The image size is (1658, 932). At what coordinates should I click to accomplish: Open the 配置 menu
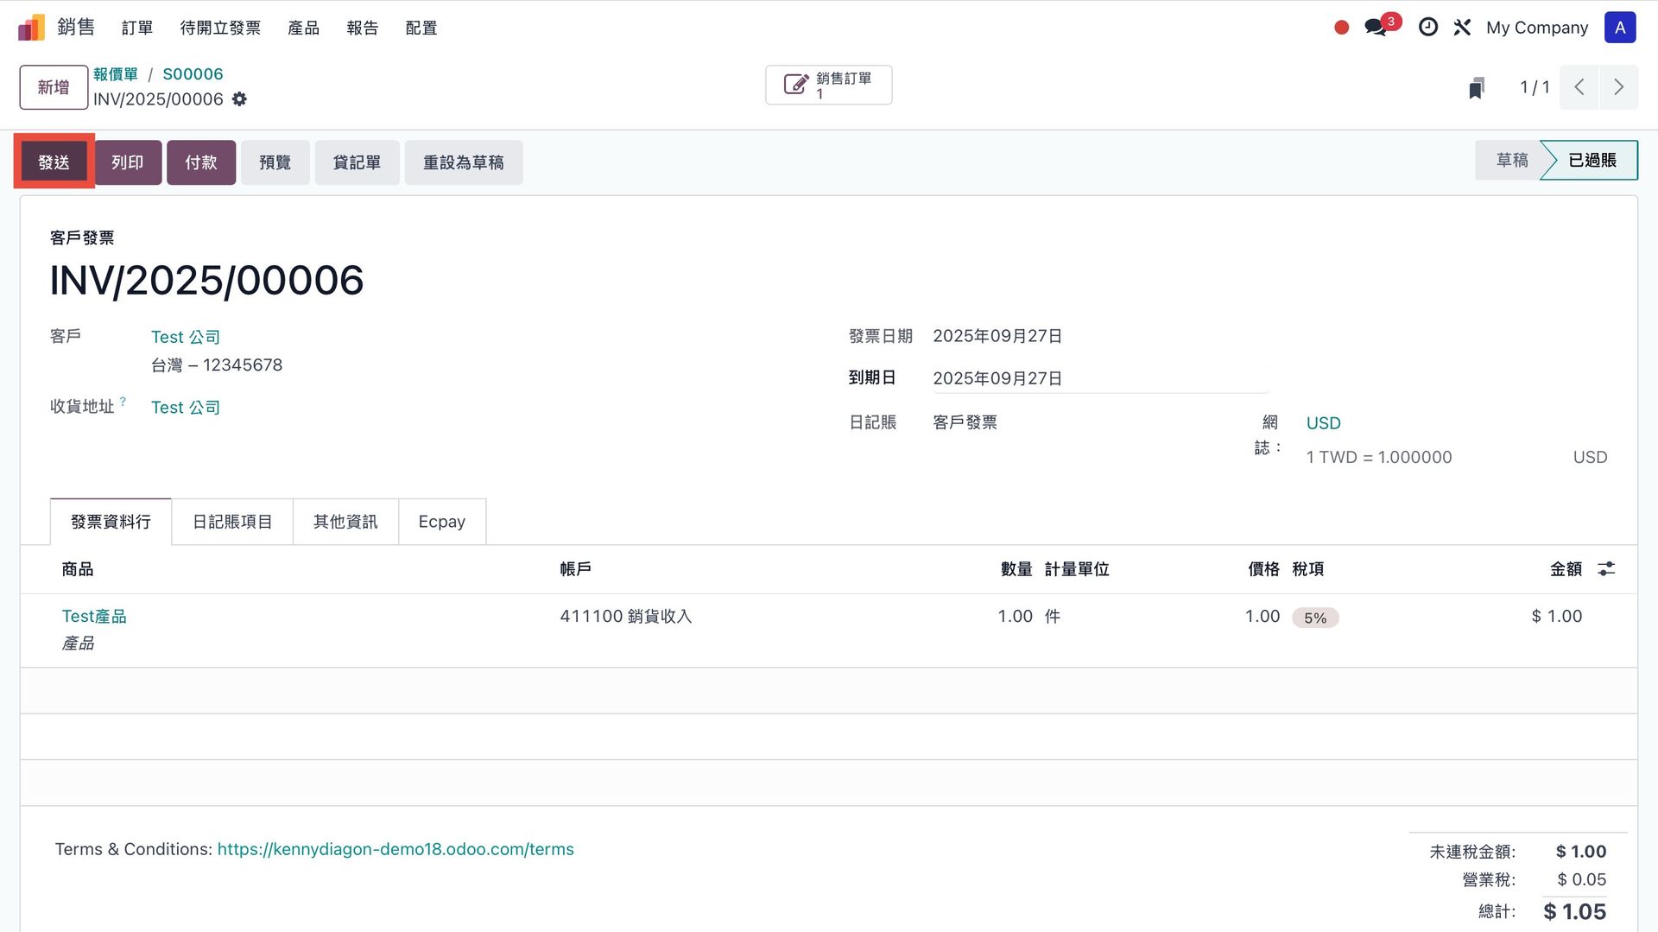point(421,28)
